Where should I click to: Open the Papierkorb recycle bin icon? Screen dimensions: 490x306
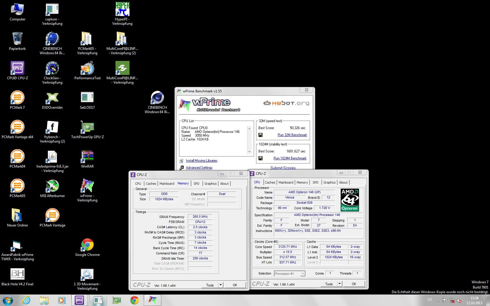point(17,41)
